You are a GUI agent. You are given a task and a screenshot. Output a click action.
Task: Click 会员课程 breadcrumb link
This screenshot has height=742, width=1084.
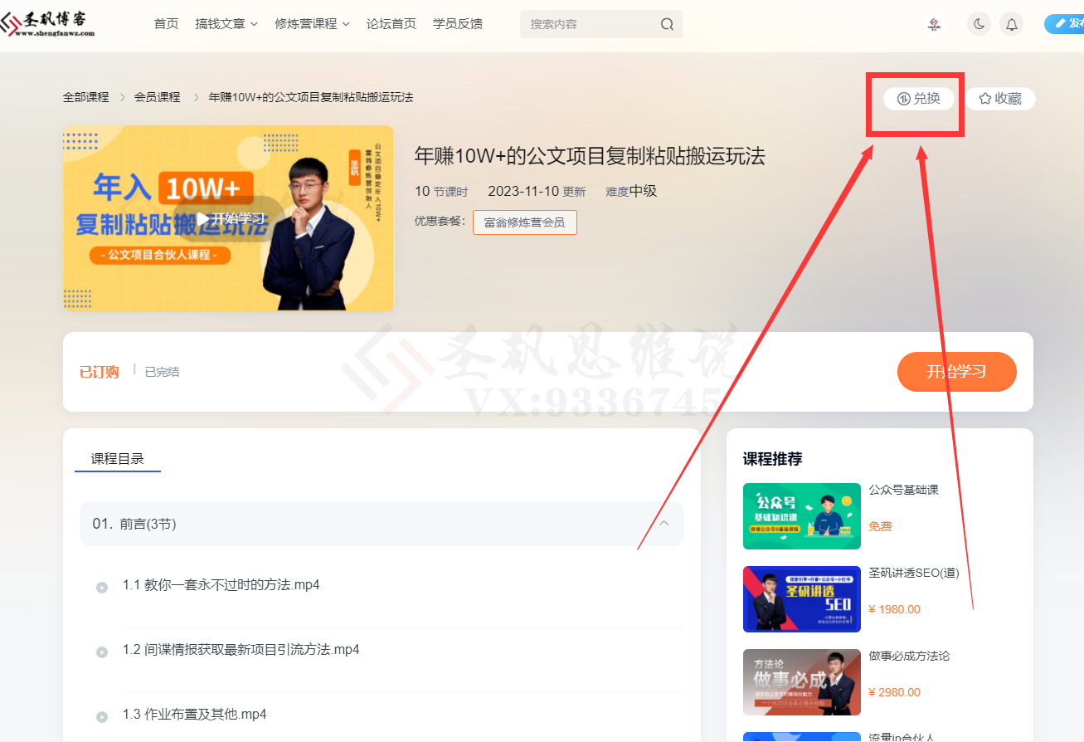[158, 97]
